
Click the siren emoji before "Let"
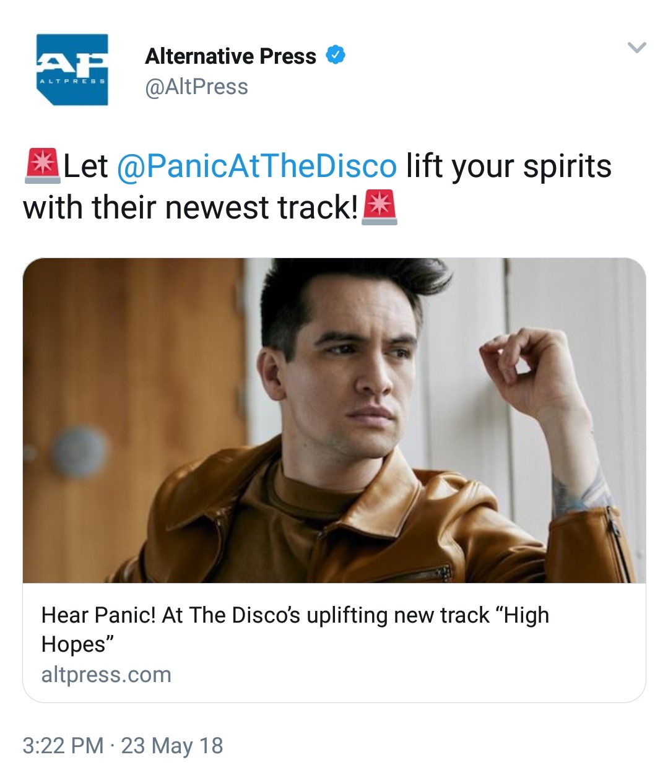[42, 166]
